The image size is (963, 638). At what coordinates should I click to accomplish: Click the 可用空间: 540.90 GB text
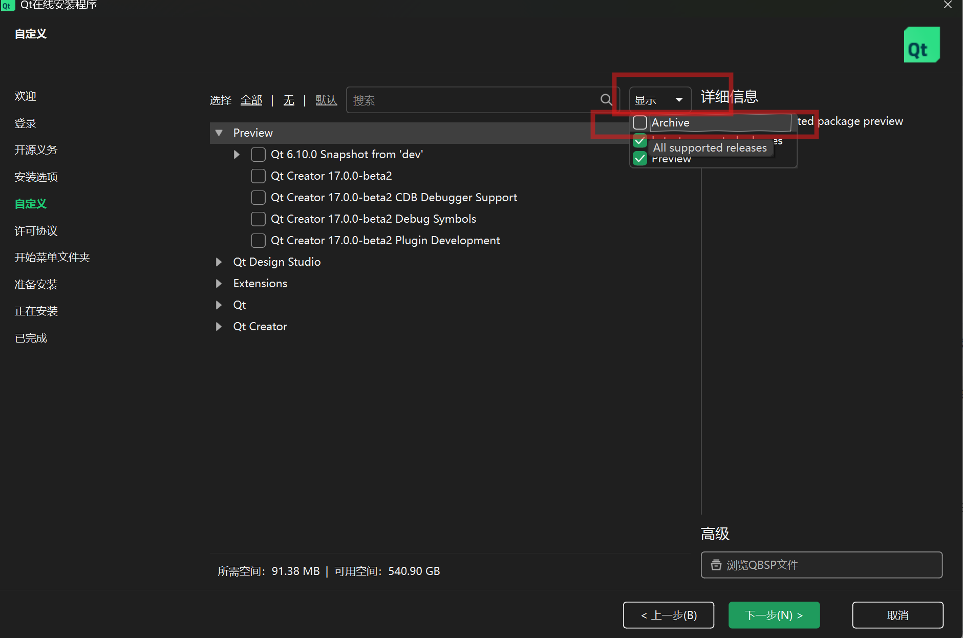[x=387, y=571]
